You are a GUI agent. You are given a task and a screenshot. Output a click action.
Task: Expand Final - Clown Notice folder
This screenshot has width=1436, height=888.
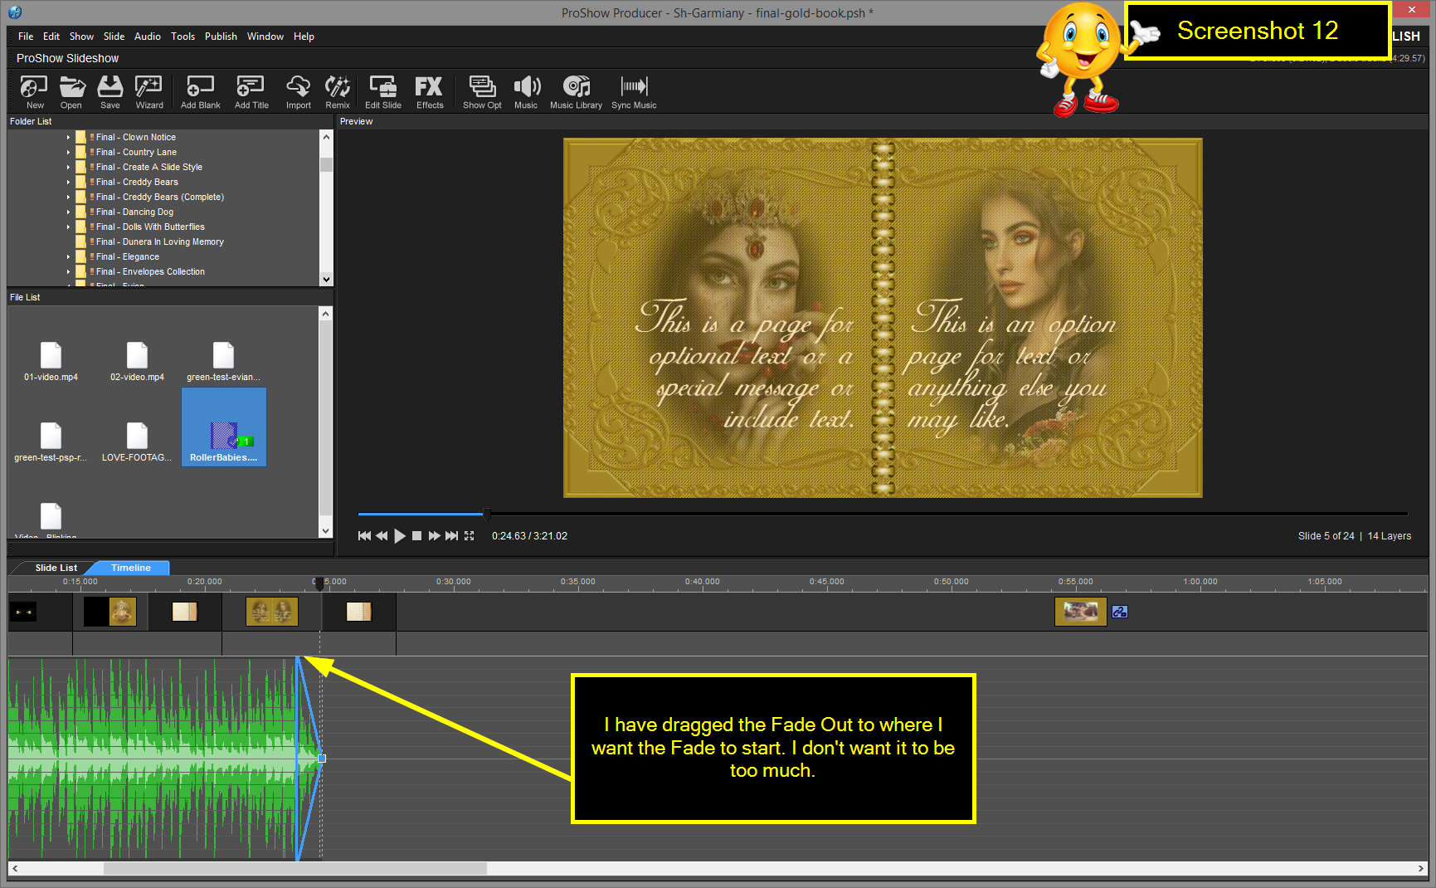(68, 138)
